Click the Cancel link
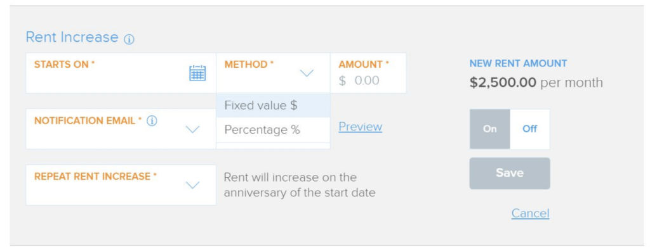This screenshot has width=650, height=247. coord(530,213)
